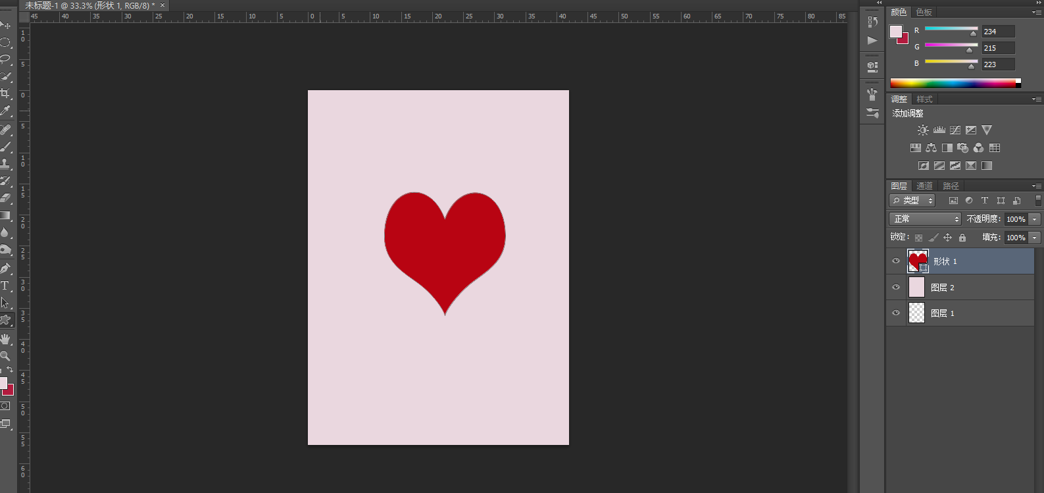Activate the Hand tool
This screenshot has height=493, width=1044.
coord(5,339)
